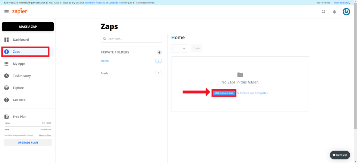
Task: Focus the Filter Zaps search field
Action: [x=131, y=39]
